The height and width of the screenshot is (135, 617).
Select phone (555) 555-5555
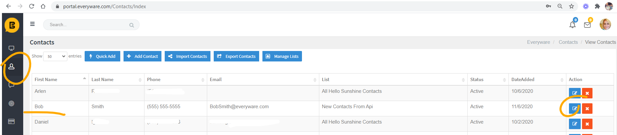click(164, 107)
